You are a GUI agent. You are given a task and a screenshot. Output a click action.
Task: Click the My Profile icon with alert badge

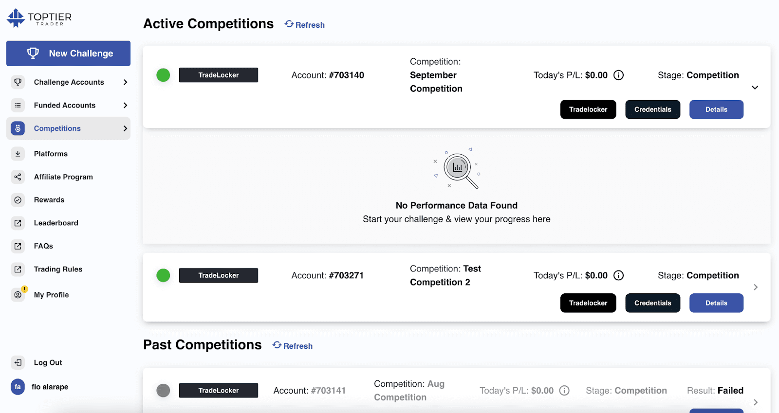19,294
